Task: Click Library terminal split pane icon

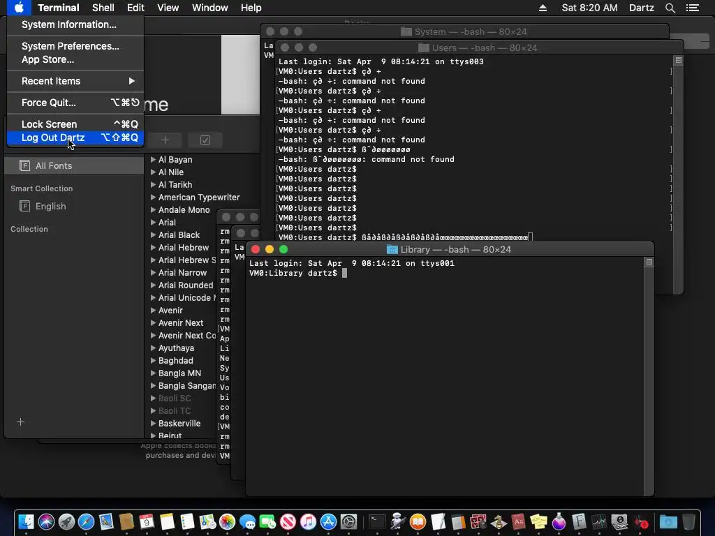Action: coord(649,262)
